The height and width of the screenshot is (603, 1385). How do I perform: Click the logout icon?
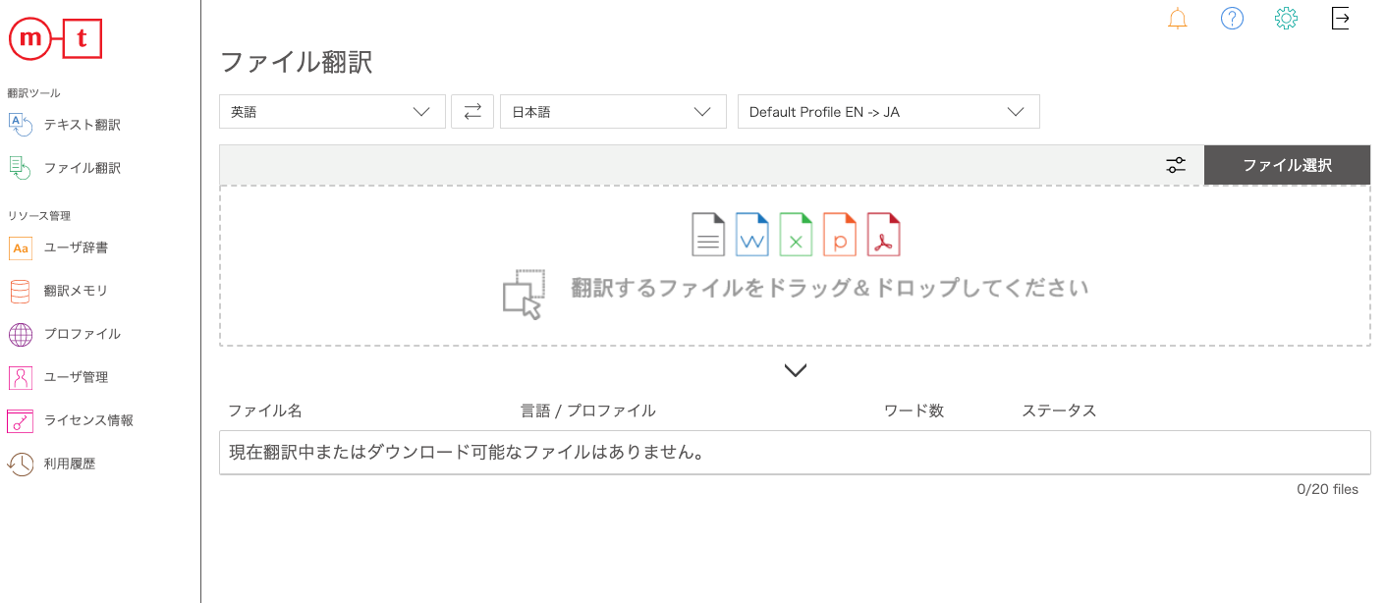[x=1340, y=18]
